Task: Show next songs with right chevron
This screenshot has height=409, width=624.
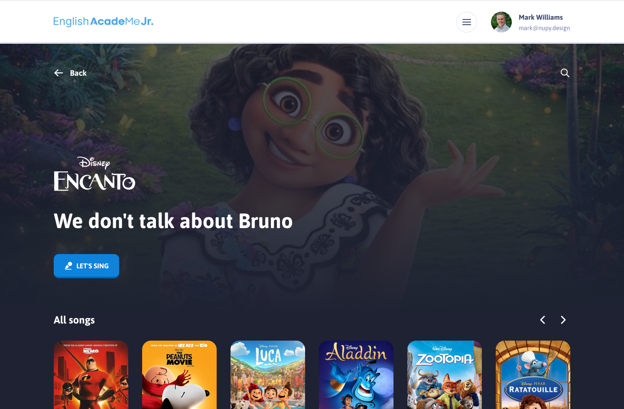Action: click(x=563, y=320)
